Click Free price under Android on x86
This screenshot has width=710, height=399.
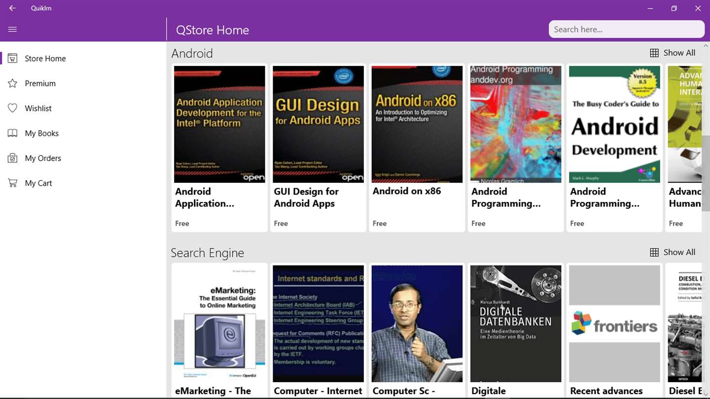(380, 224)
